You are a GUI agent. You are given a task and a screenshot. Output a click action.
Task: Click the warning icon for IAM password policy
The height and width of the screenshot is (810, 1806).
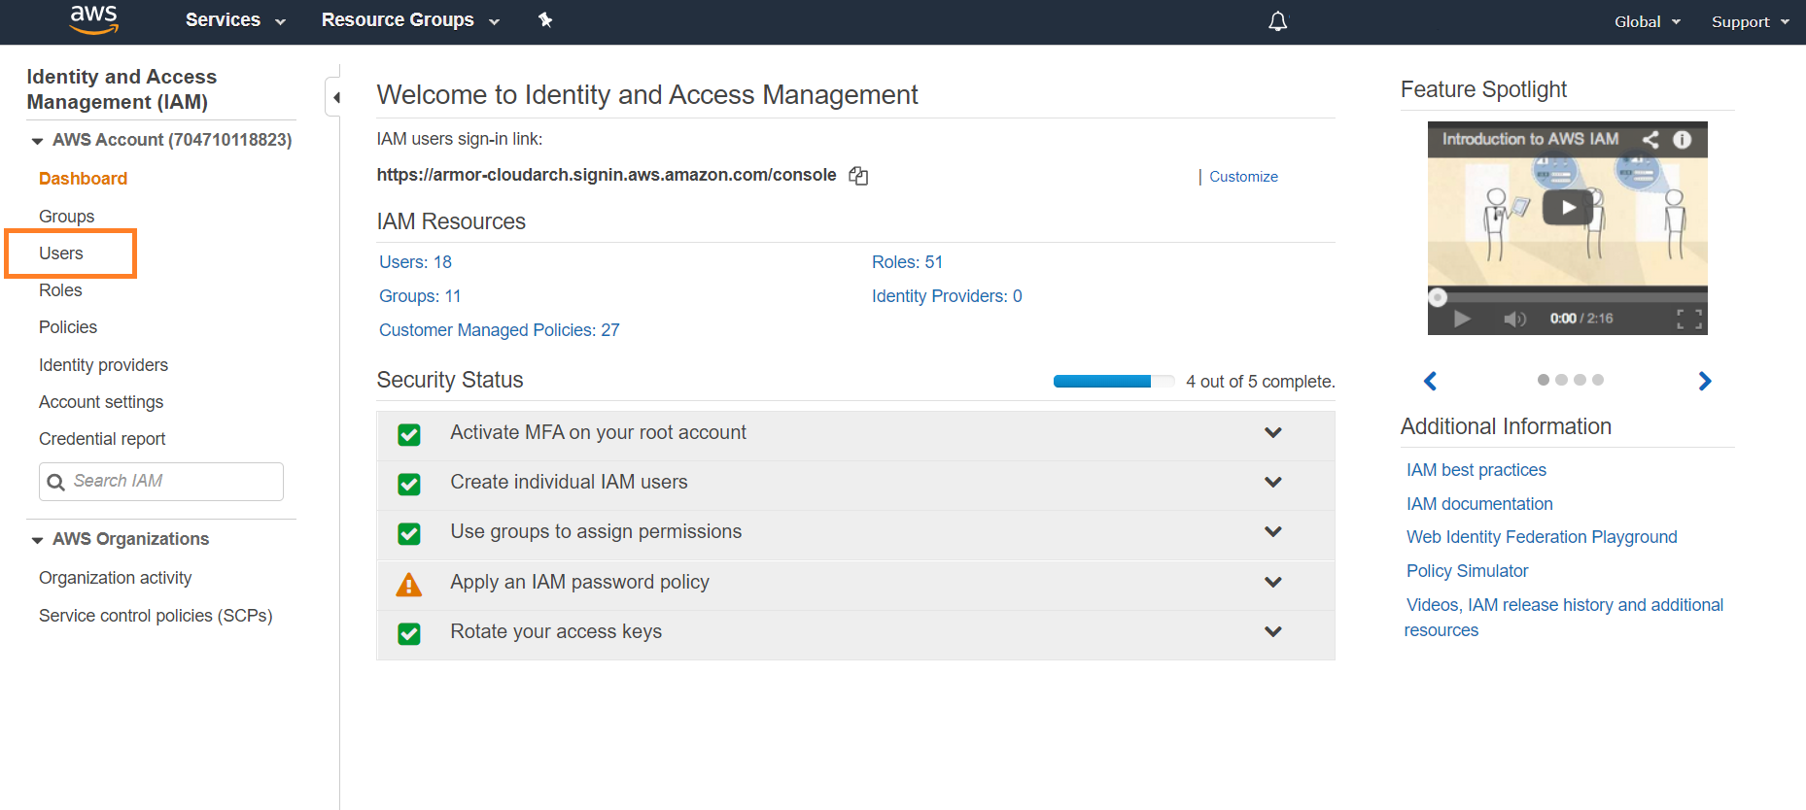click(409, 584)
